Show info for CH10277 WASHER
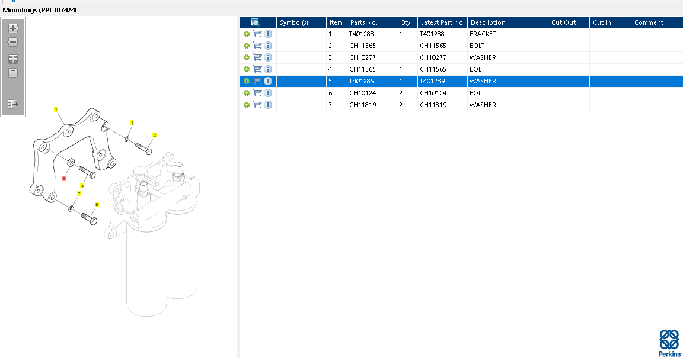683x358 pixels. click(268, 57)
